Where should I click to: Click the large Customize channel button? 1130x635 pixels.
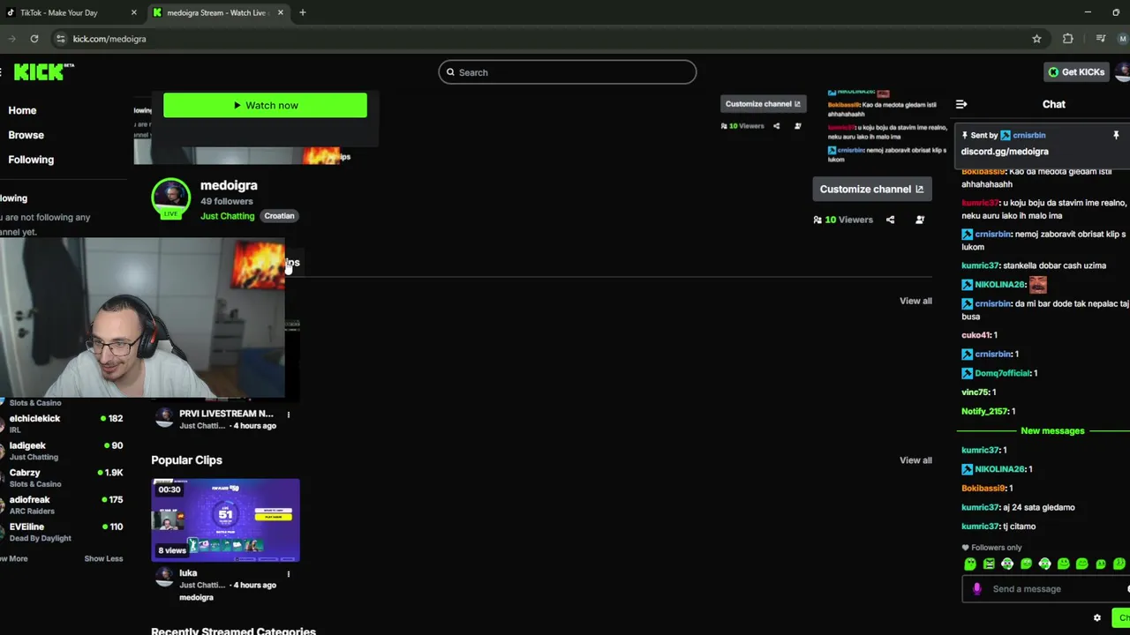pos(871,189)
